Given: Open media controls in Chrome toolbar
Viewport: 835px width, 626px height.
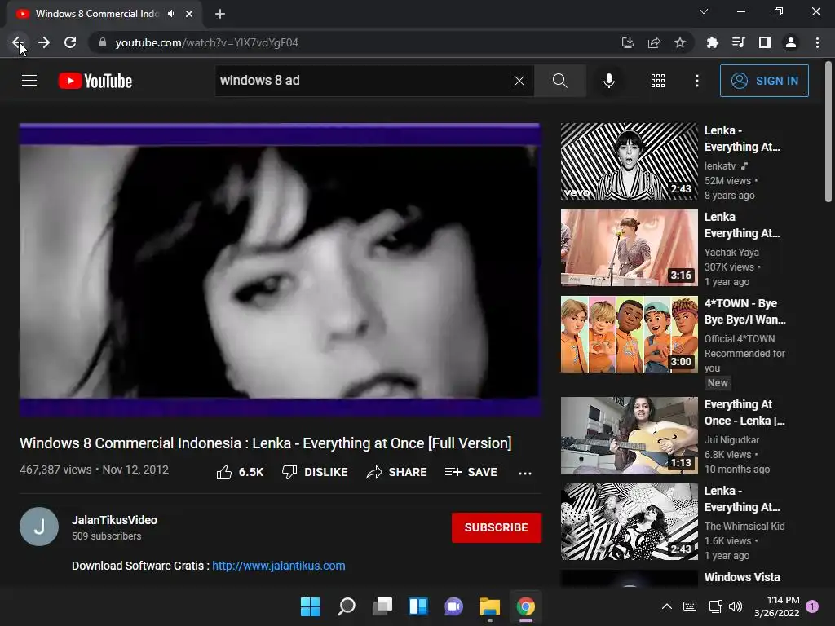Looking at the screenshot, I should point(738,42).
